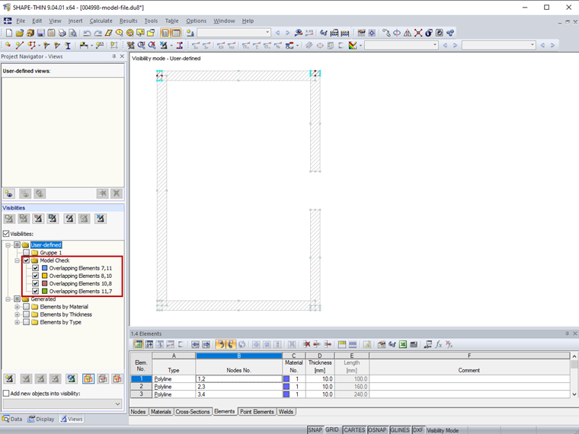
Task: Save the model with the floppy disk icon
Action: click(40, 33)
